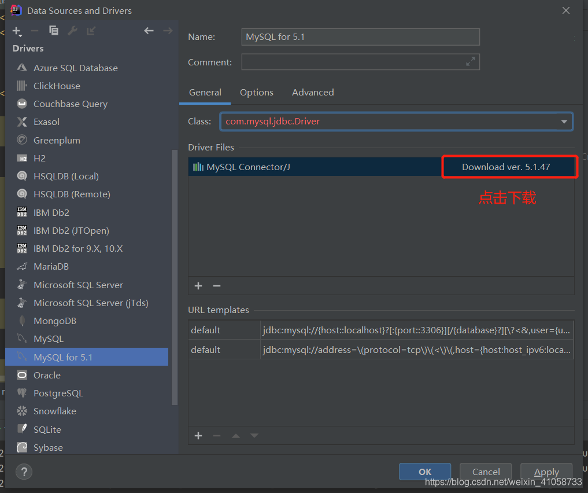Select the HSQLDB (Local) driver icon
Viewport: 588px width, 493px height.
pos(22,176)
